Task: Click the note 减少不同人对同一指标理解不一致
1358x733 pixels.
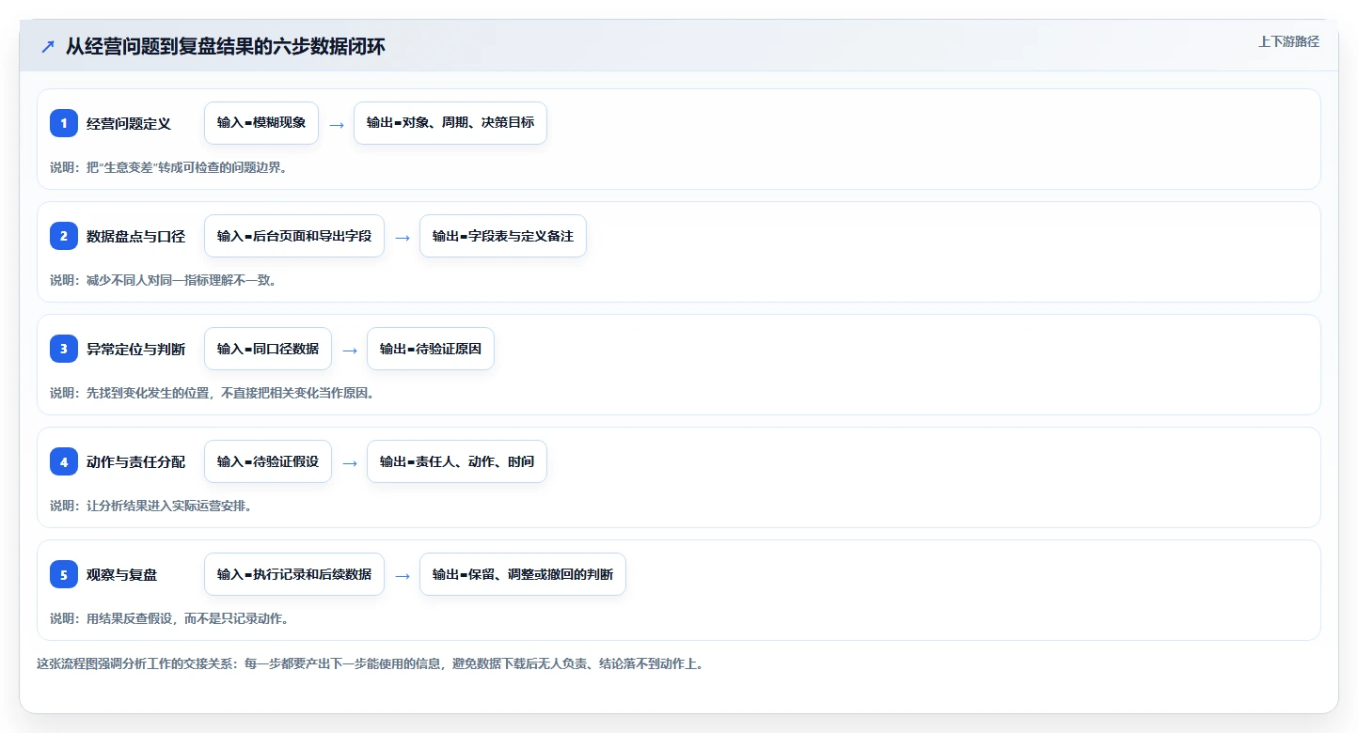Action: (163, 280)
